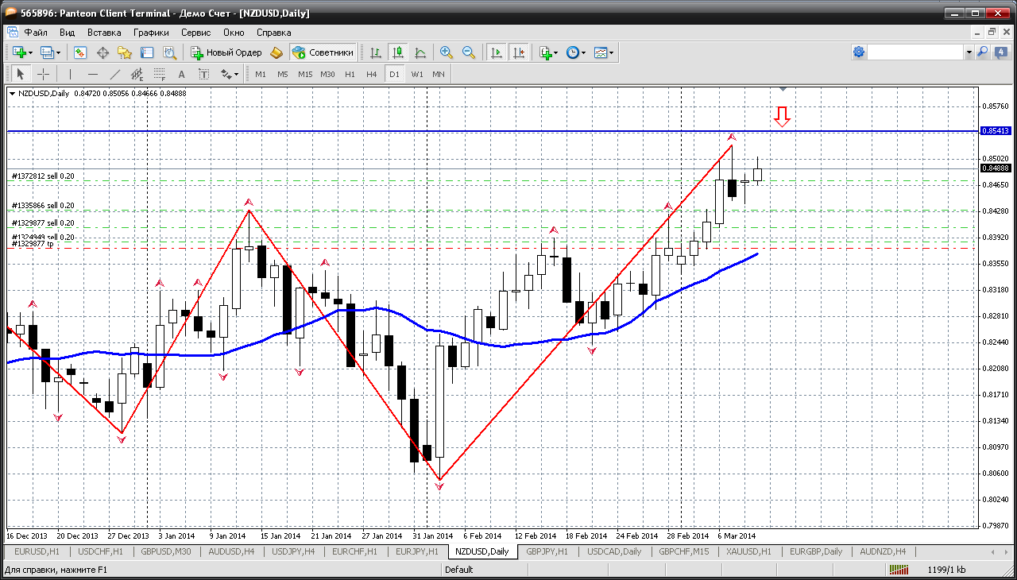This screenshot has width=1017, height=580.
Task: Select the text label tool
Action: pos(204,74)
